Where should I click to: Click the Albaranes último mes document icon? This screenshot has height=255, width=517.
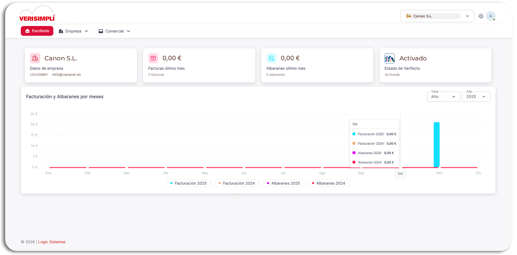tap(271, 58)
